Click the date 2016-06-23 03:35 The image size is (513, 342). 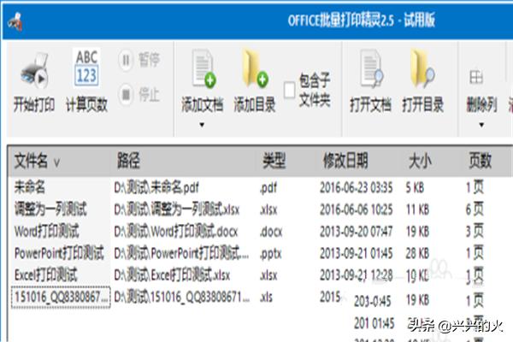click(356, 188)
